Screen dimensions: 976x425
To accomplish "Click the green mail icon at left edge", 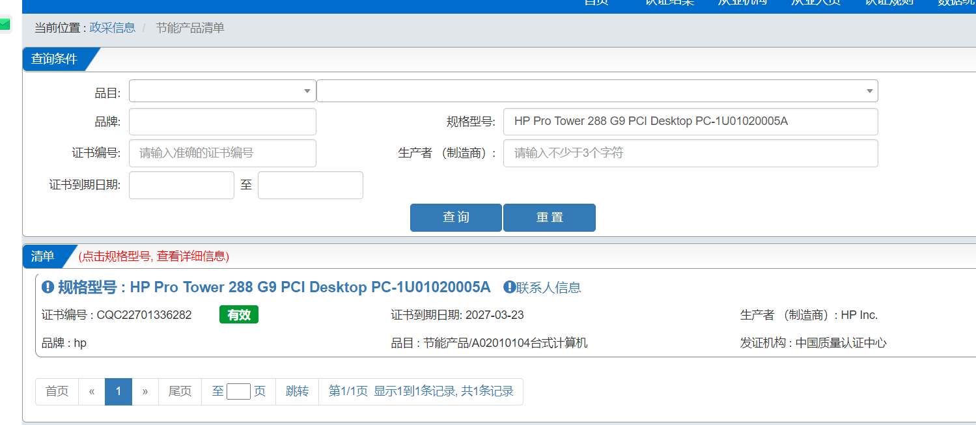I will click(5, 24).
